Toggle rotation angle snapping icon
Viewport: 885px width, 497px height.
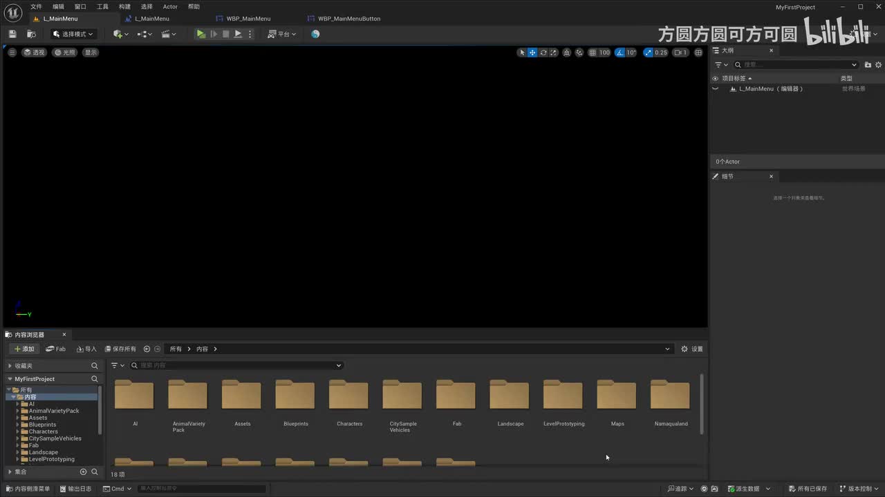[620, 52]
